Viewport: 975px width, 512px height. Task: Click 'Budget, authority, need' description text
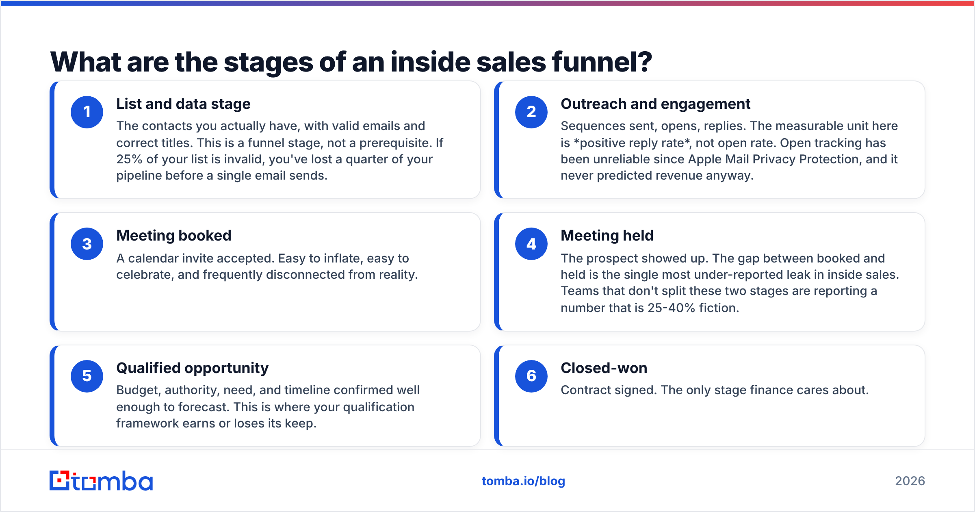(x=268, y=407)
